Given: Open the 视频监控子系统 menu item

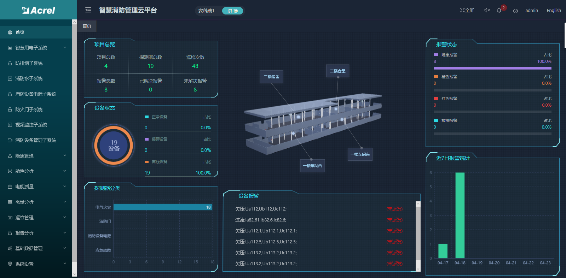Looking at the screenshot, I should tap(36, 125).
